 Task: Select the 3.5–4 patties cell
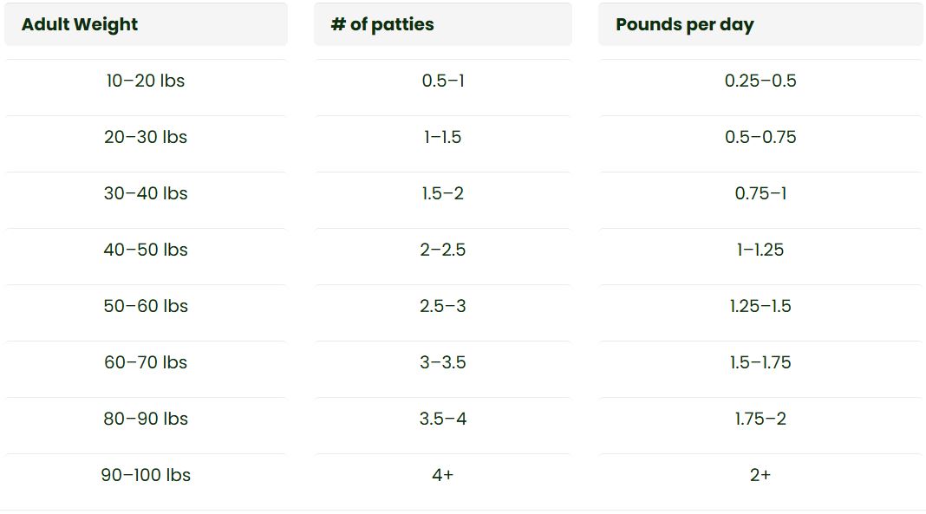[443, 419]
